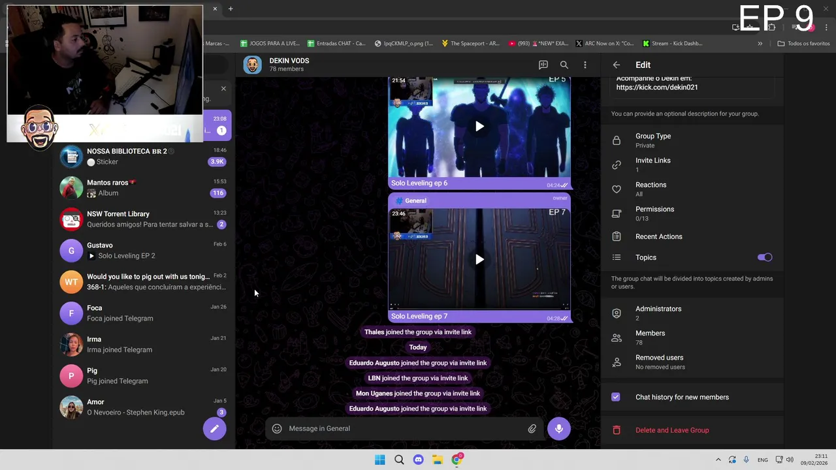
Task: Compose new message with the pencil button
Action: pyautogui.click(x=214, y=428)
